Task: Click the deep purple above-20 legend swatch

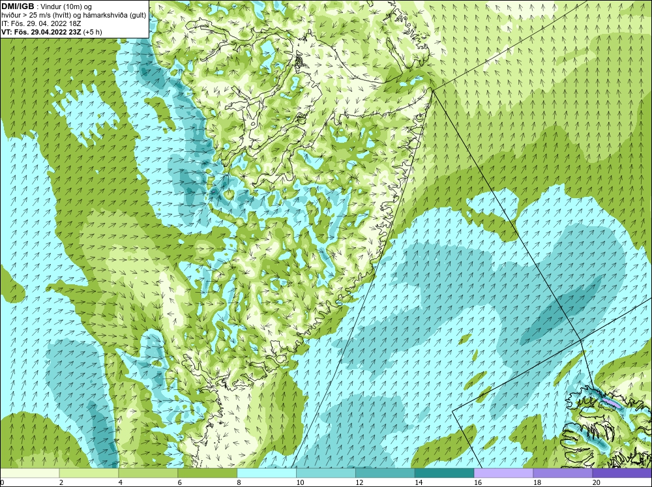Action: click(622, 473)
